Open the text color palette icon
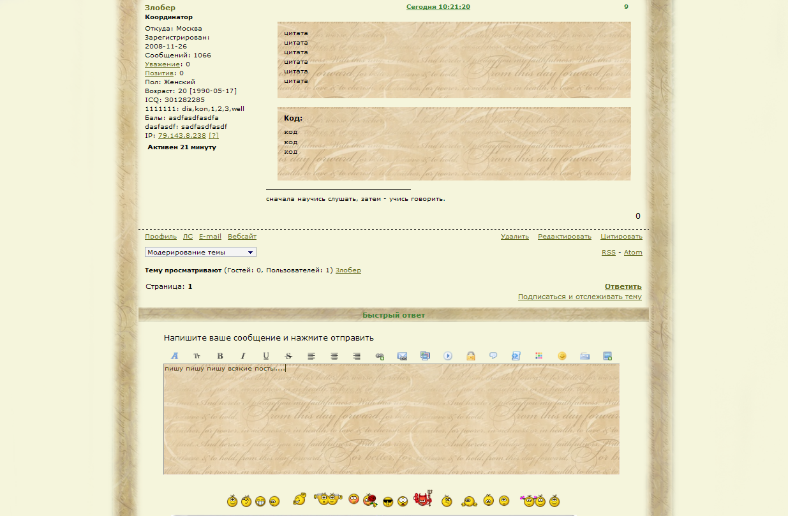Image resolution: width=788 pixels, height=516 pixels. [539, 356]
